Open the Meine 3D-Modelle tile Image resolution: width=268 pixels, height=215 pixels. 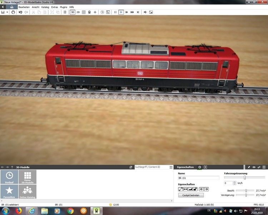point(28,177)
